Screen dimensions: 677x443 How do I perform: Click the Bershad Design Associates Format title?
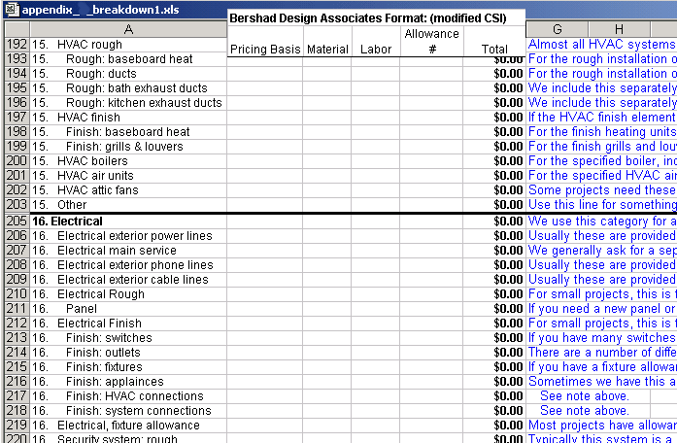(x=368, y=18)
